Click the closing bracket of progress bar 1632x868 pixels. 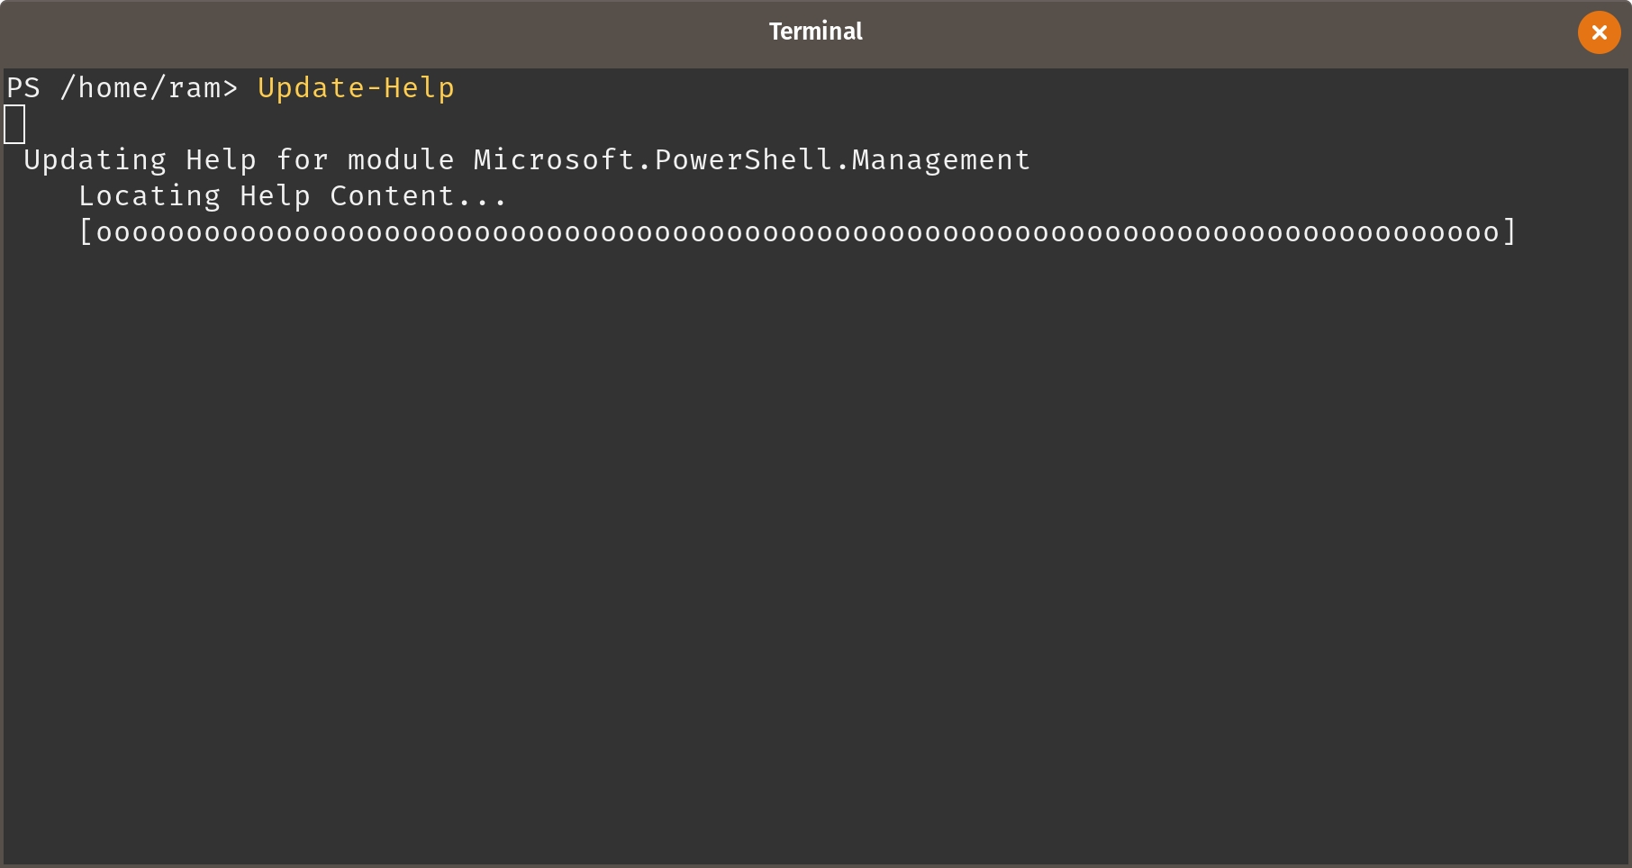click(1510, 232)
